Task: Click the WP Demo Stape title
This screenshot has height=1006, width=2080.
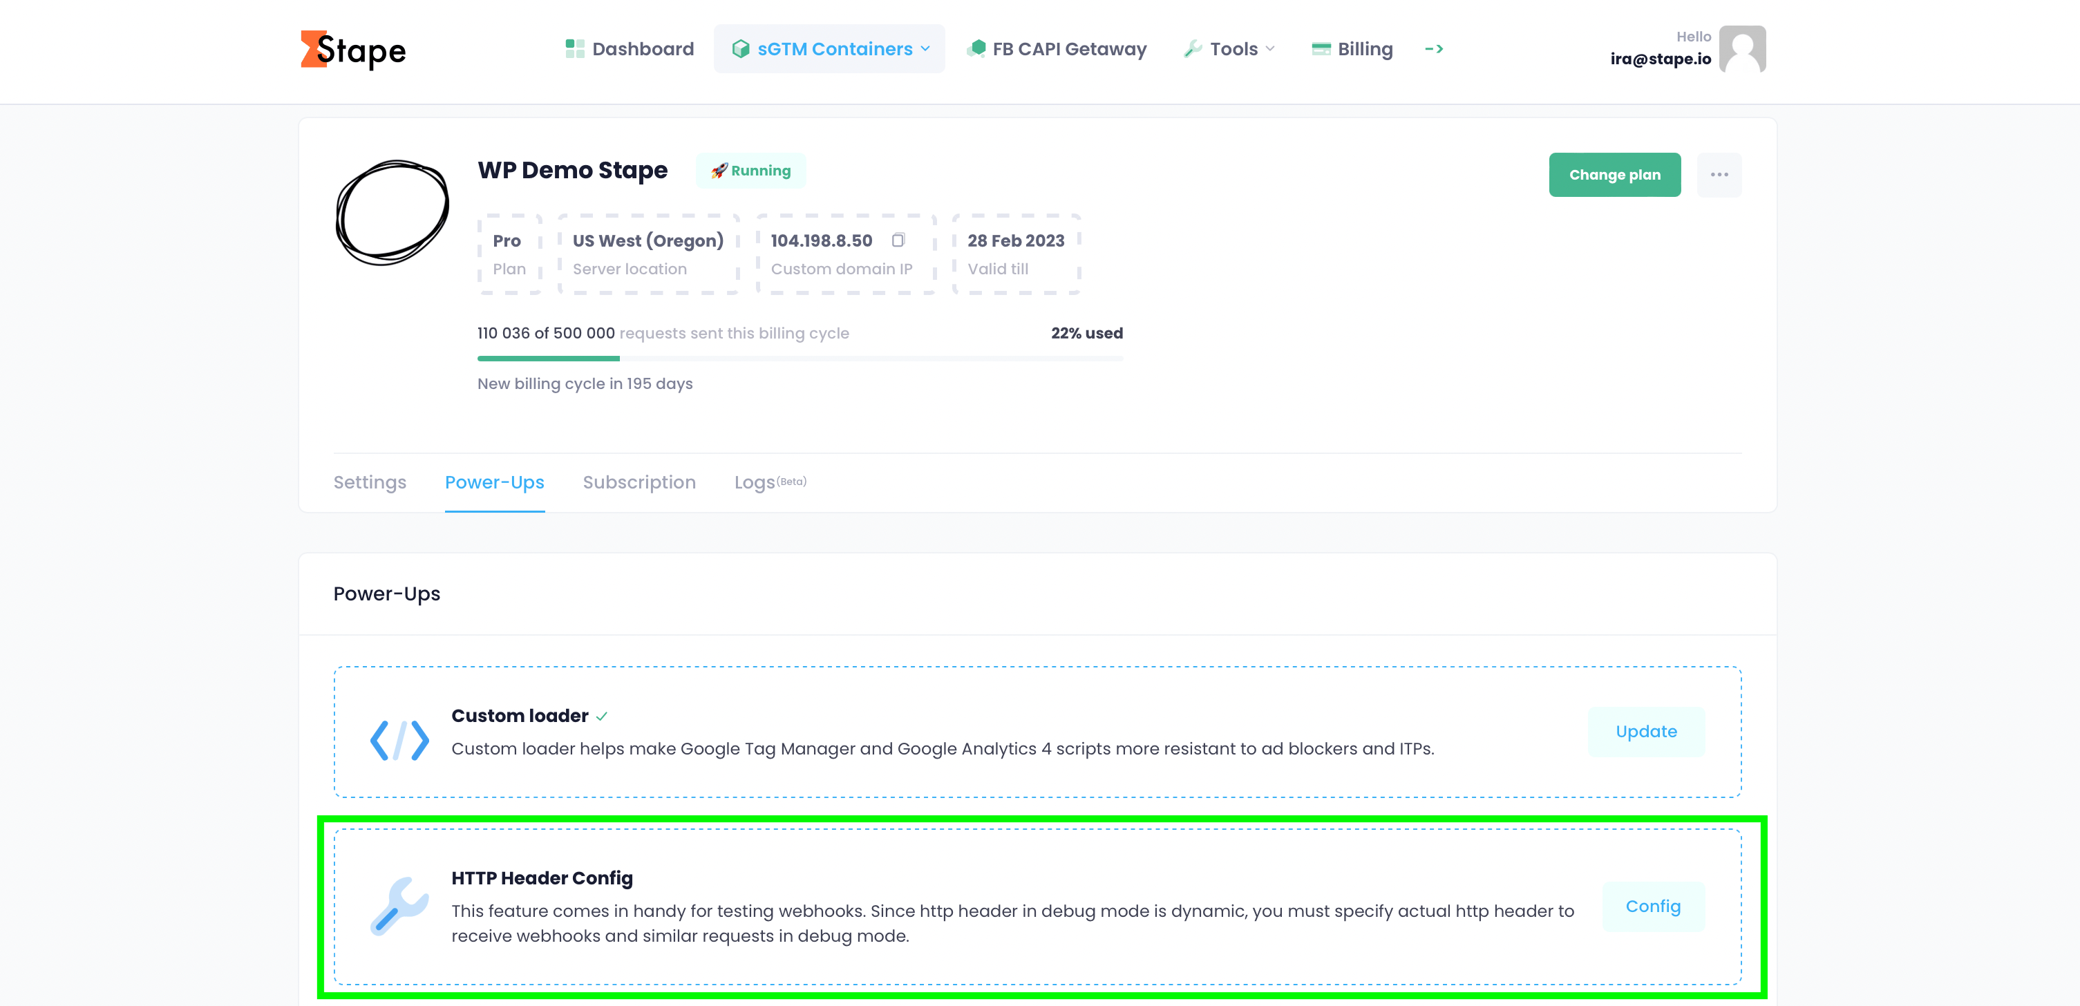Action: point(572,171)
